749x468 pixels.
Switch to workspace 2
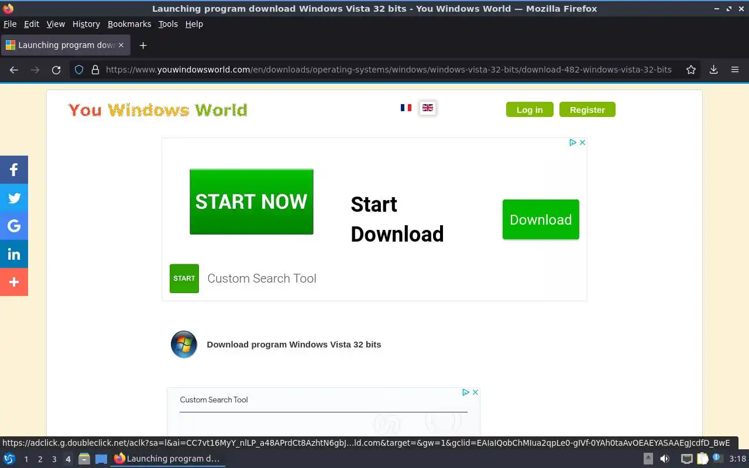(x=40, y=459)
